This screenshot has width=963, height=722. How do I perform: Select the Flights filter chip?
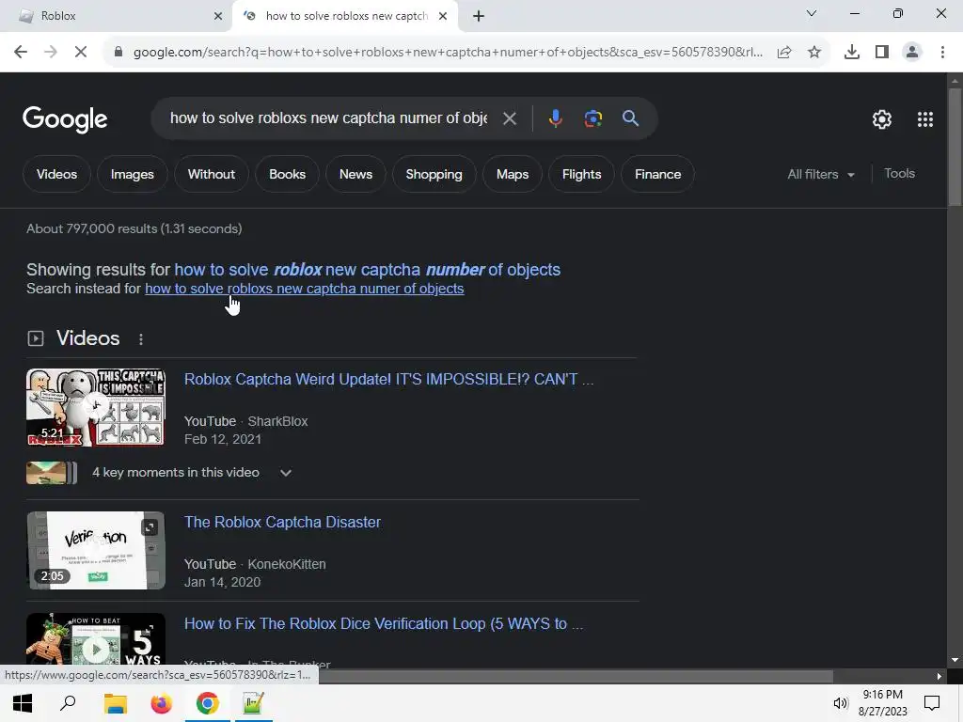tap(581, 174)
